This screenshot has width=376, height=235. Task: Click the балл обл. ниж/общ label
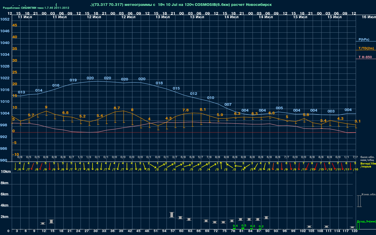(367, 159)
